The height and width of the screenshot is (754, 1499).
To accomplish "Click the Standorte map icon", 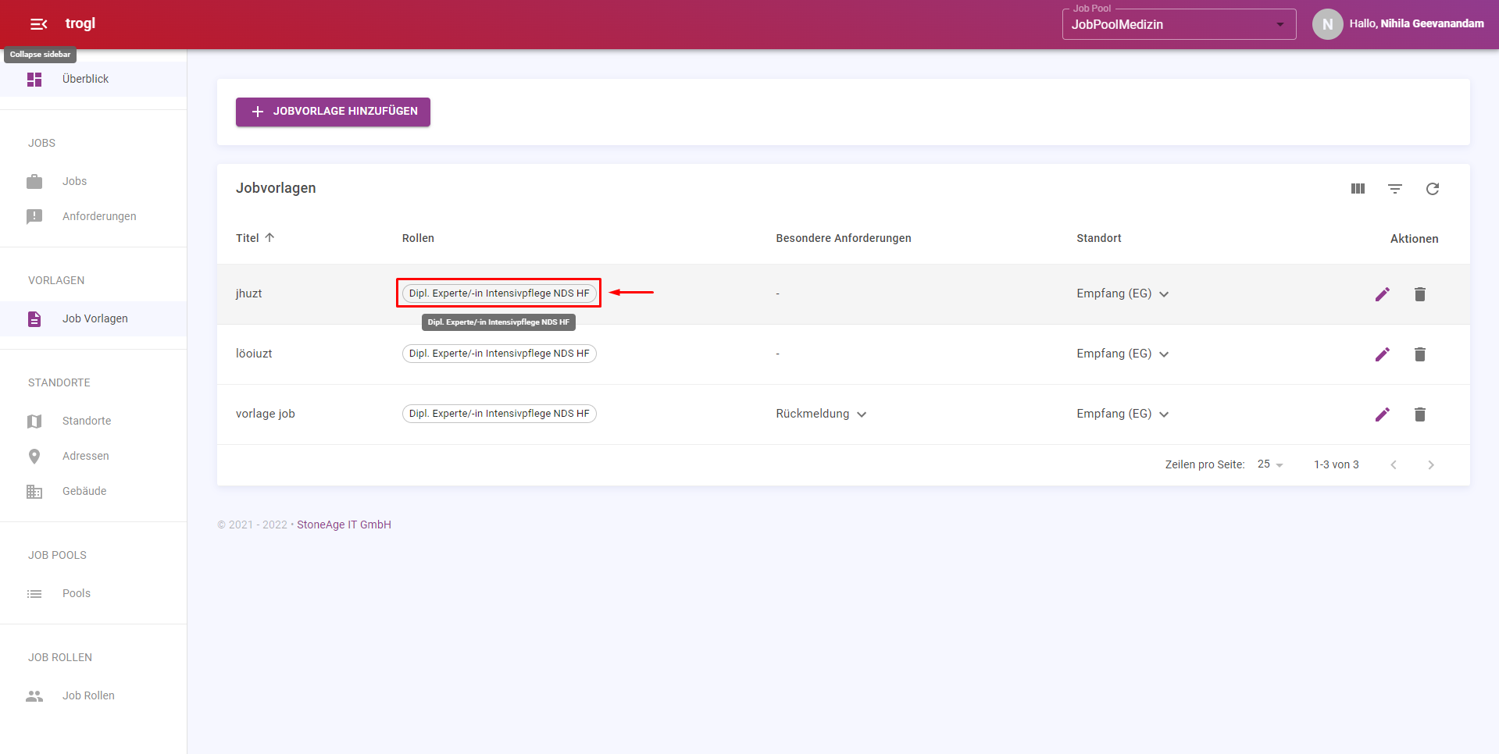I will [x=34, y=421].
